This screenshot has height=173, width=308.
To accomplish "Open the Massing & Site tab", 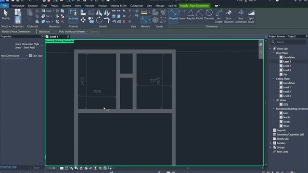I will [118, 6].
